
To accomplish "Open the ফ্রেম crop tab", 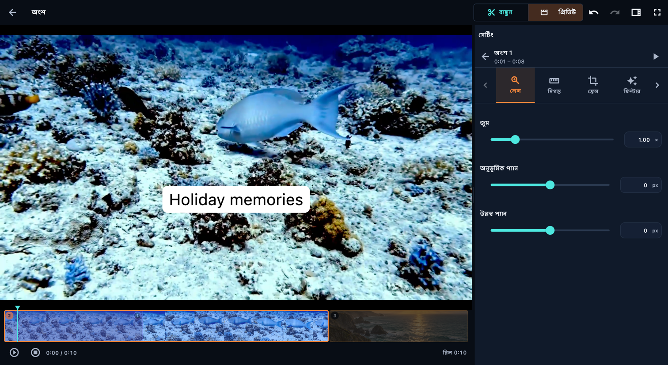I will click(x=593, y=85).
